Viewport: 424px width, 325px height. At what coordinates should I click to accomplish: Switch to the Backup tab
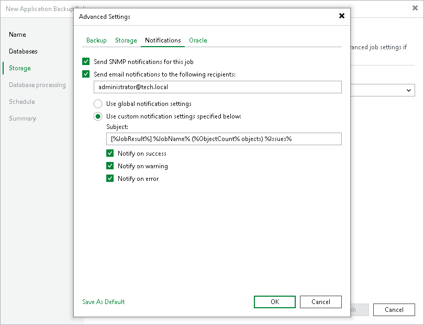[x=96, y=40]
